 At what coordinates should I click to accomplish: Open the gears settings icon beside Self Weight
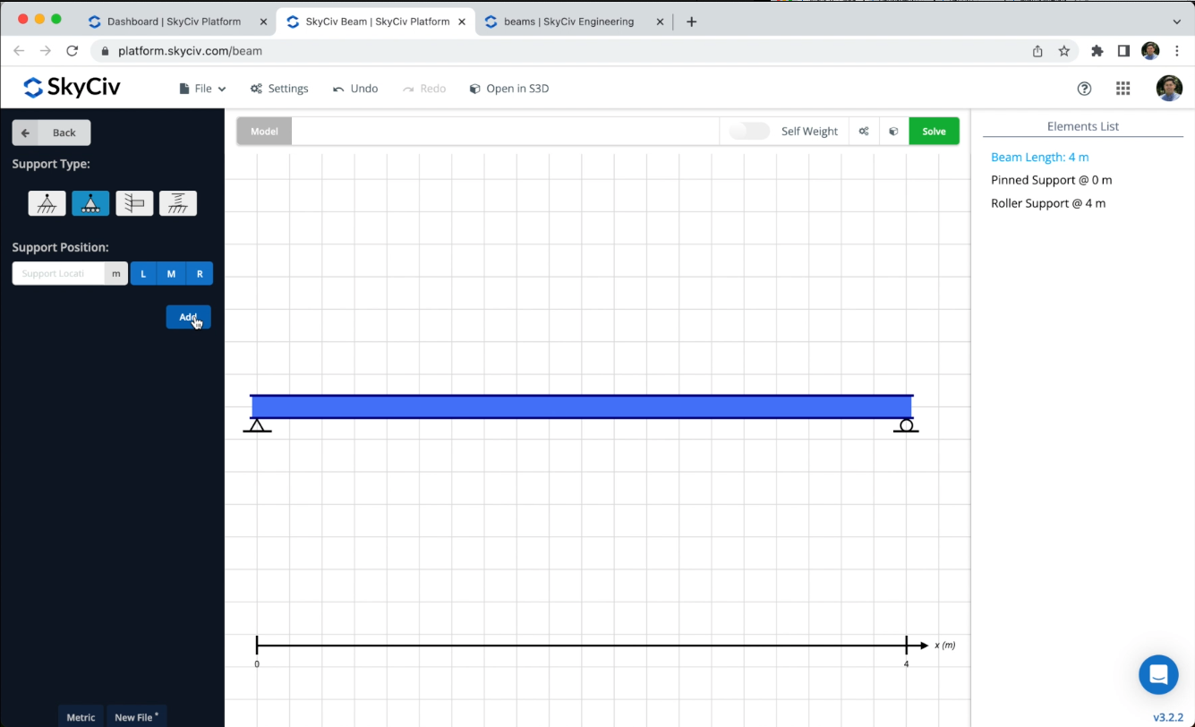(864, 132)
